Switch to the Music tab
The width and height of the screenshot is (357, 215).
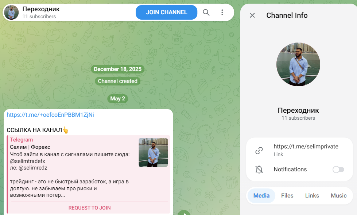[338, 195]
